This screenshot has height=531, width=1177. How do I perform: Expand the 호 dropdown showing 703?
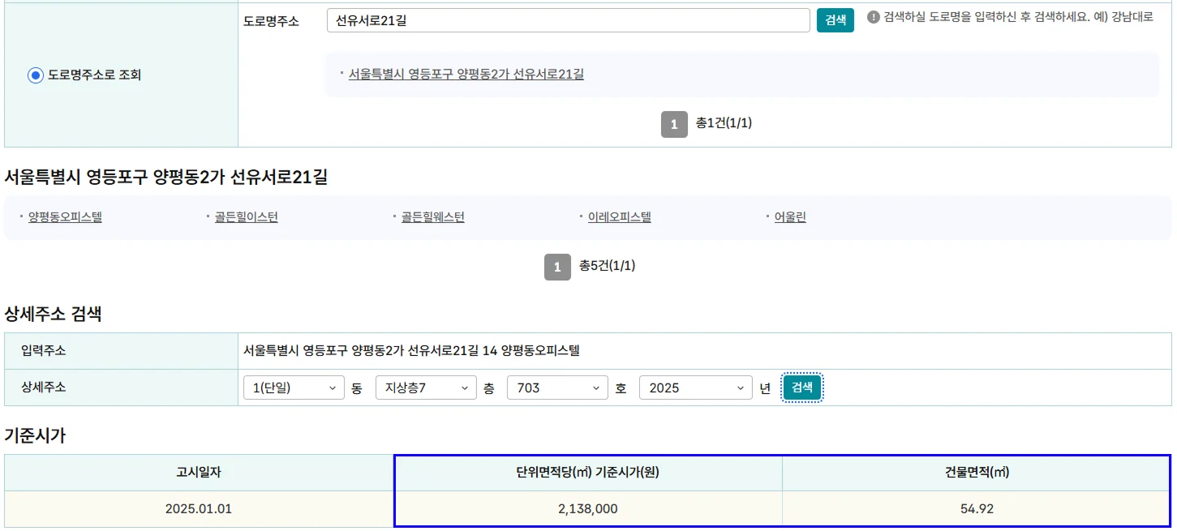557,388
